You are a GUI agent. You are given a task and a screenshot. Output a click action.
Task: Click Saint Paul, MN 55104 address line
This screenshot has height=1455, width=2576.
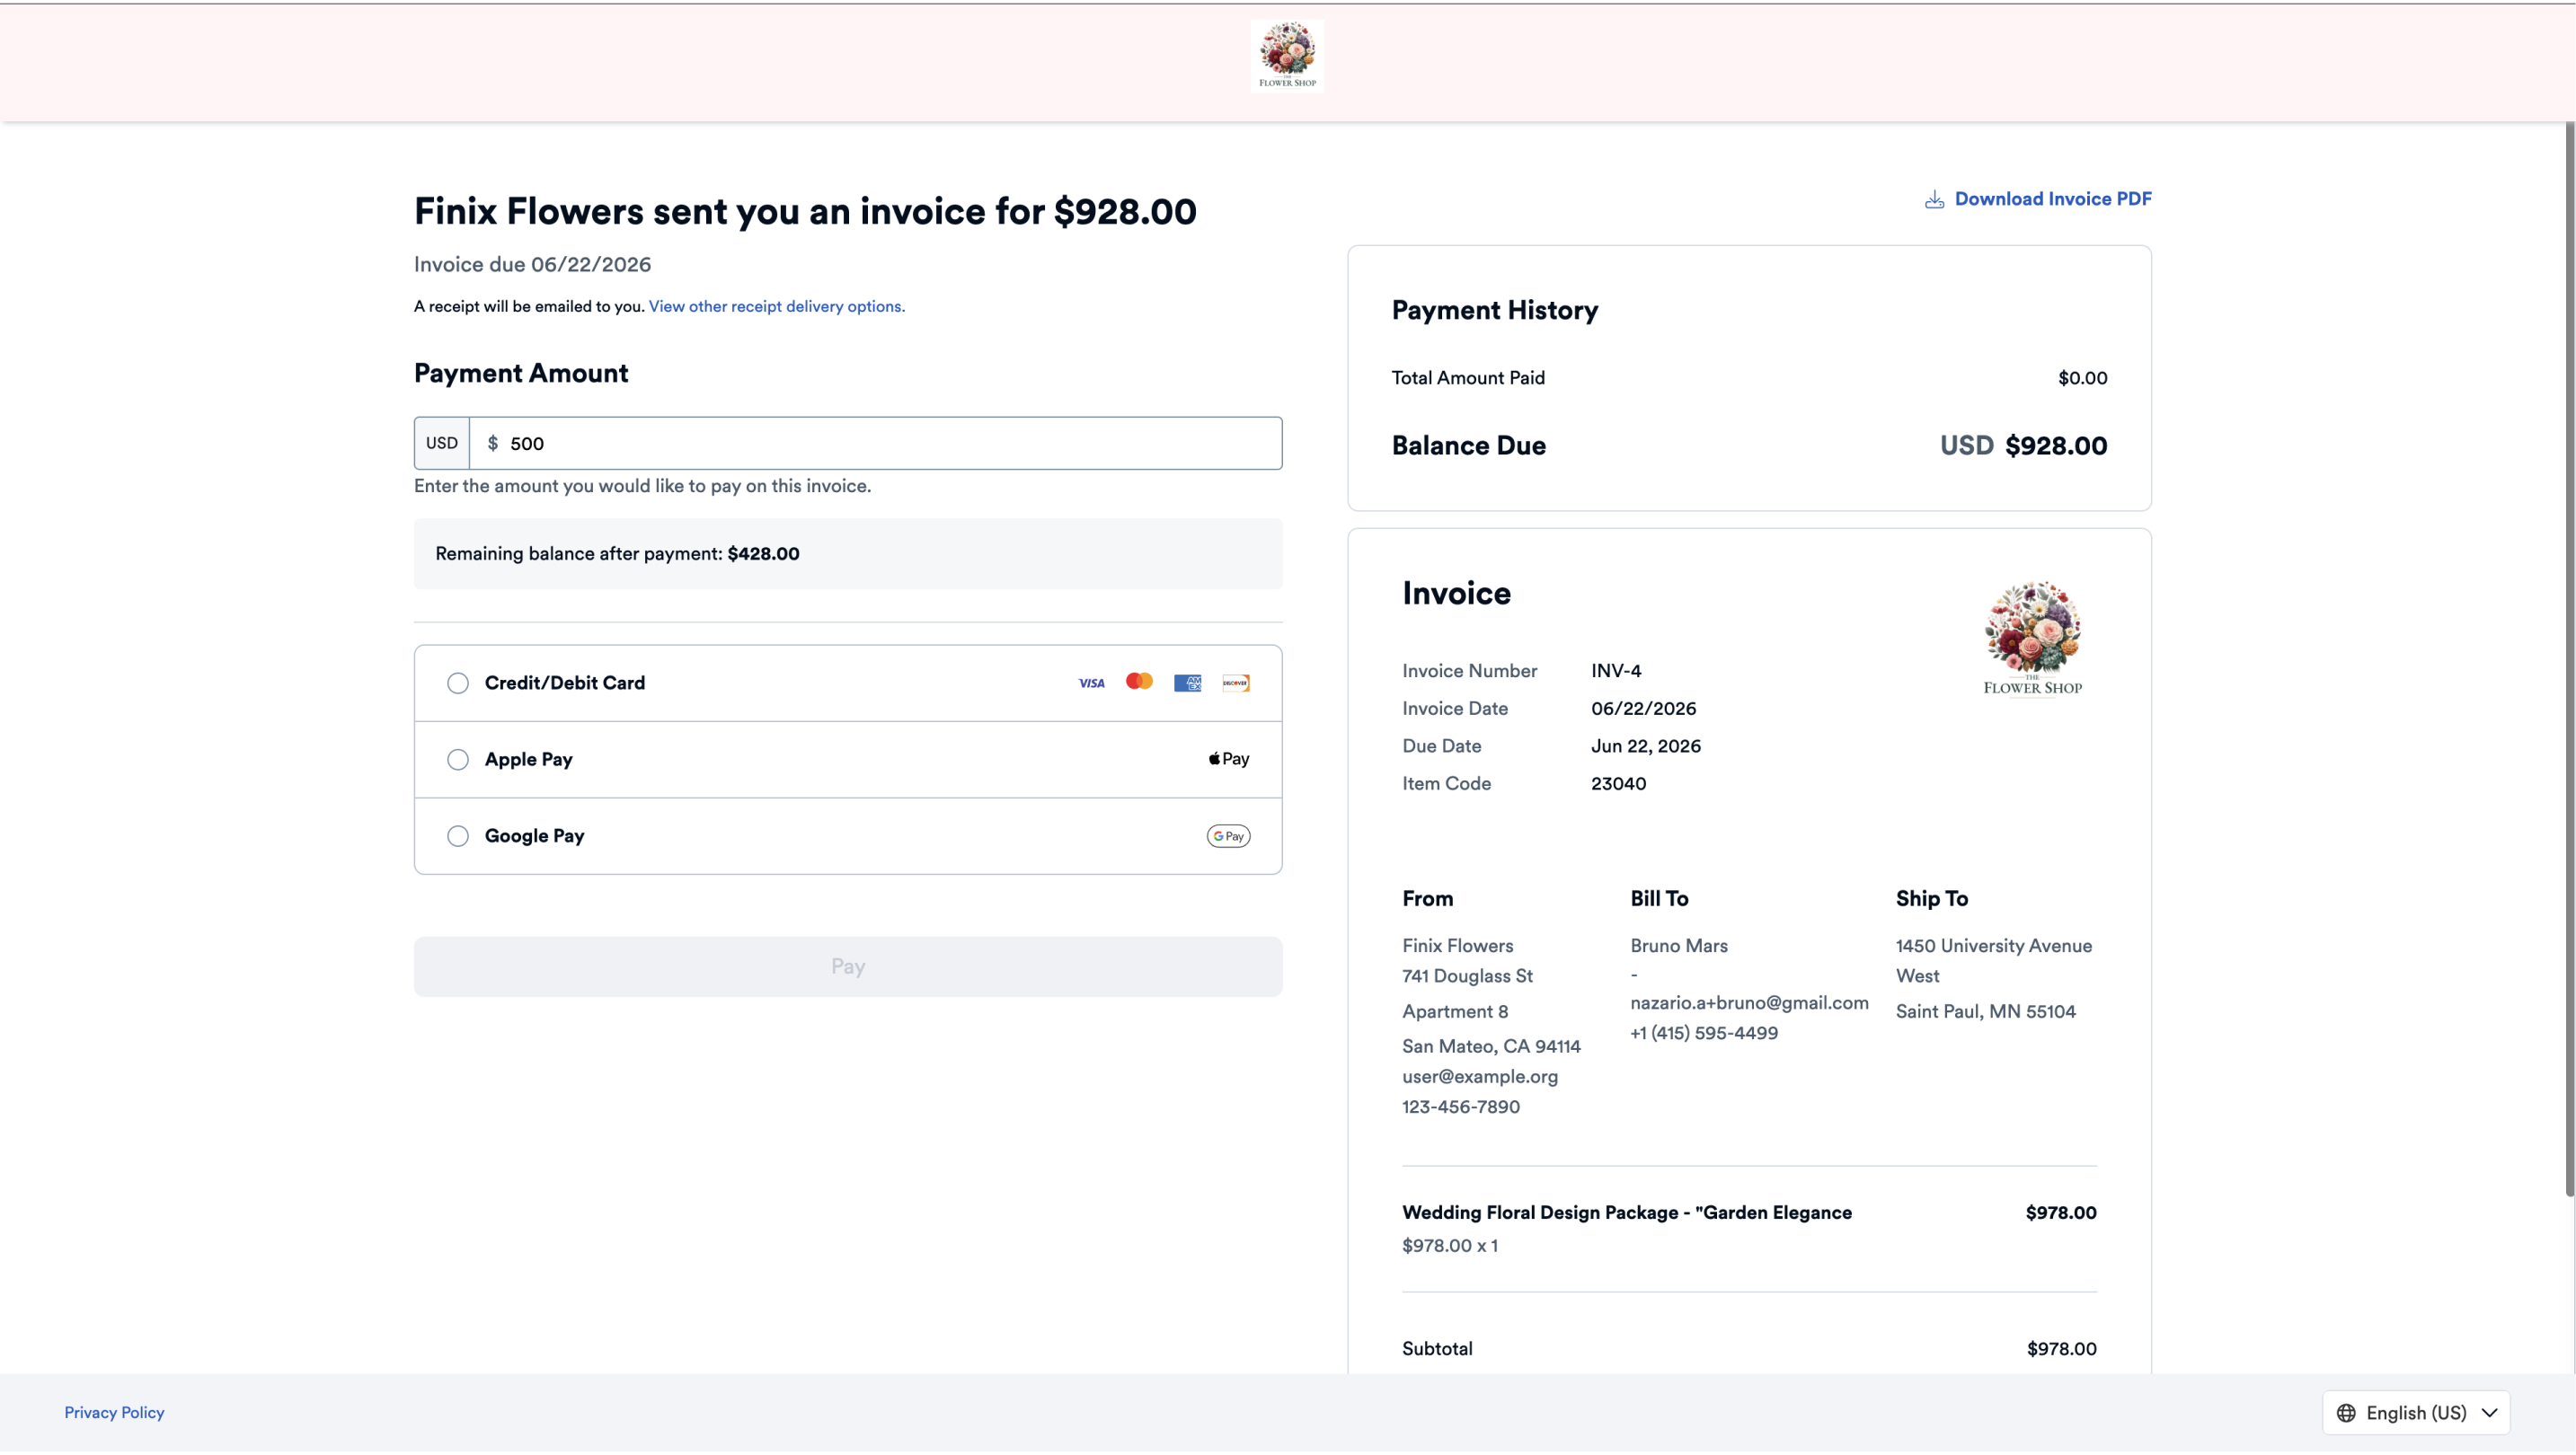tap(1985, 1012)
